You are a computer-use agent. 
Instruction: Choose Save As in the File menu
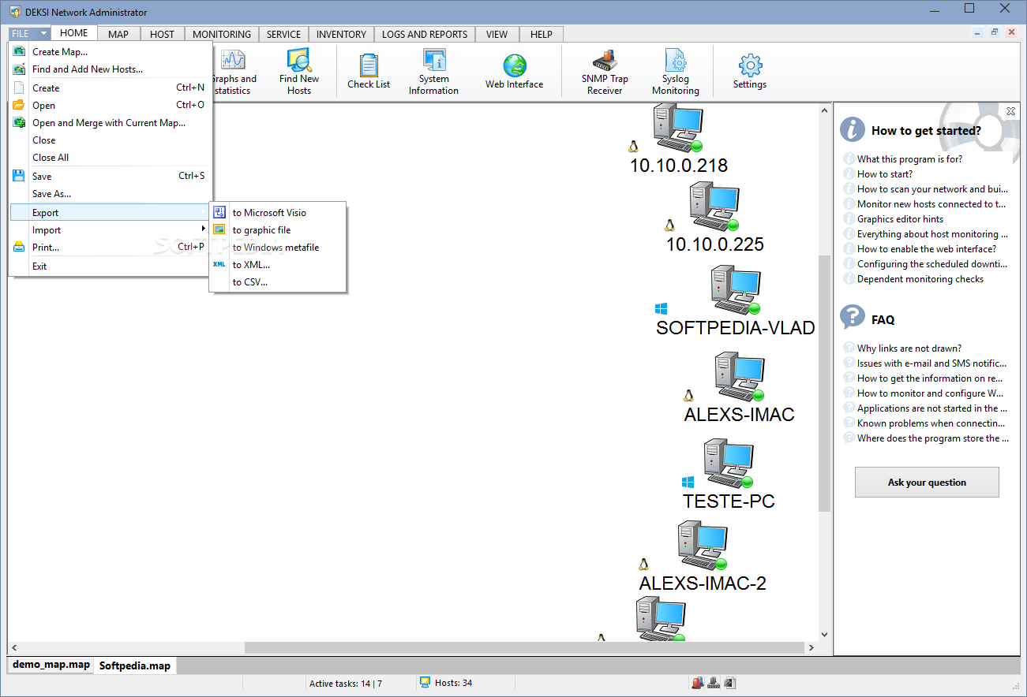click(x=110, y=194)
